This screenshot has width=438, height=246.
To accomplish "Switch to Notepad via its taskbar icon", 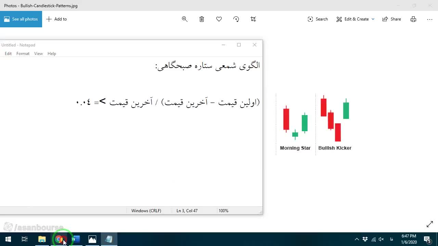I will coord(109,239).
